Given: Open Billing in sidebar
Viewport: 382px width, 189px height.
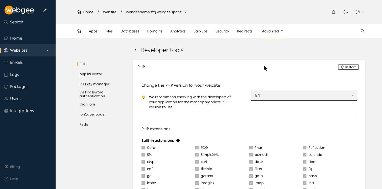Looking at the screenshot, I should click(28, 167).
